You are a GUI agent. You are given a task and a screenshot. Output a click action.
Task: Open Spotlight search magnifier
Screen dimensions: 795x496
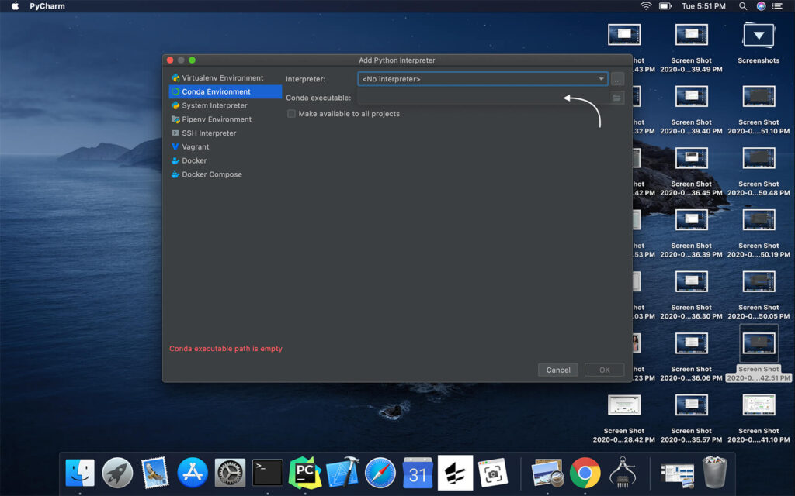pos(743,6)
